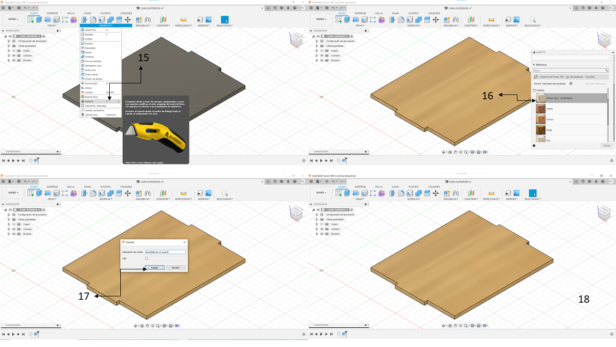The width and height of the screenshot is (616, 347).
Task: Click timeline Play button in the Aspecto panel window
Action: (x=321, y=160)
